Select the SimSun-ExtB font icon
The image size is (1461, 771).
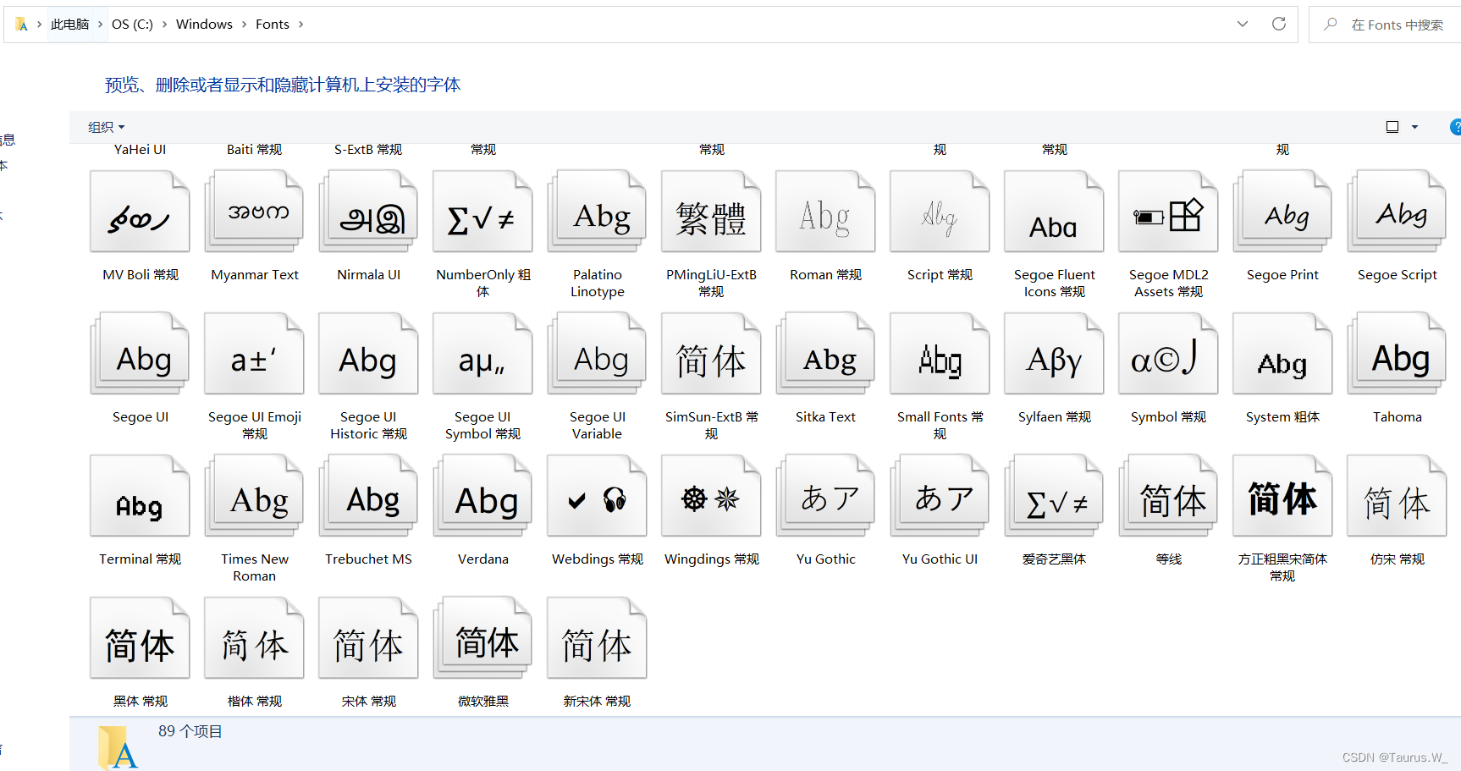click(711, 354)
